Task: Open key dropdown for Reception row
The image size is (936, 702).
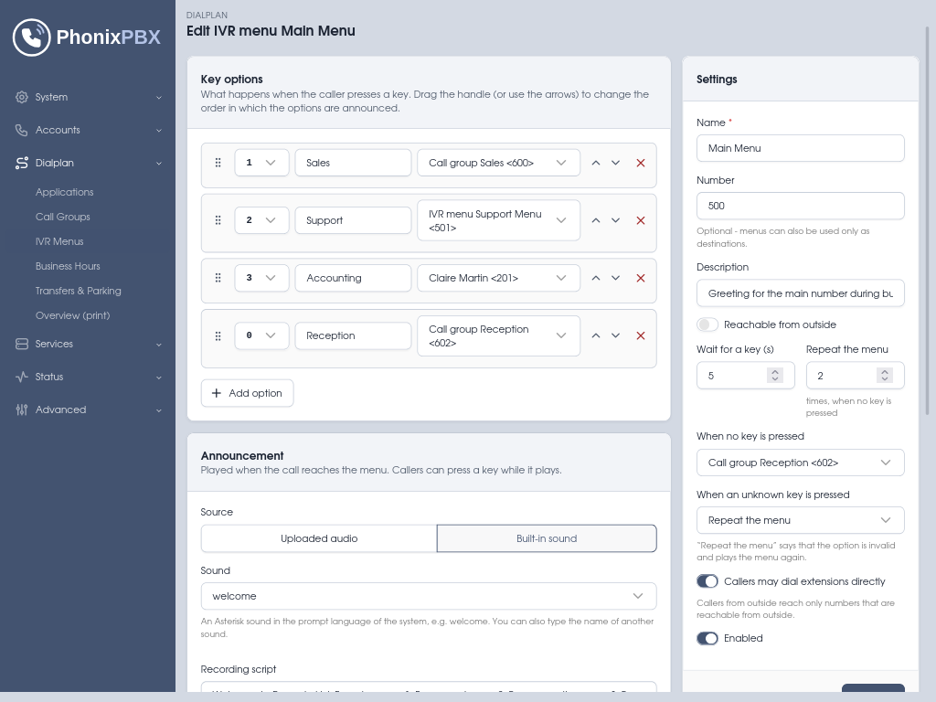Action: pyautogui.click(x=261, y=335)
